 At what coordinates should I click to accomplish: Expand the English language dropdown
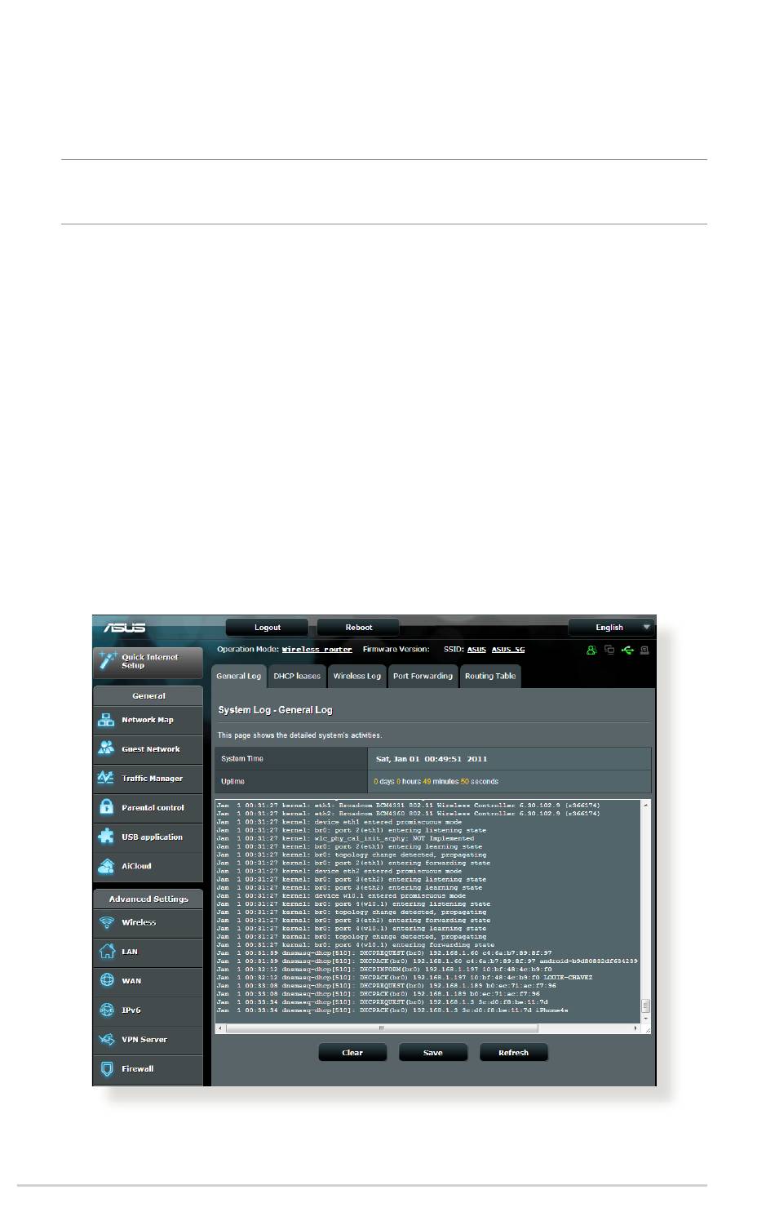pyautogui.click(x=612, y=628)
